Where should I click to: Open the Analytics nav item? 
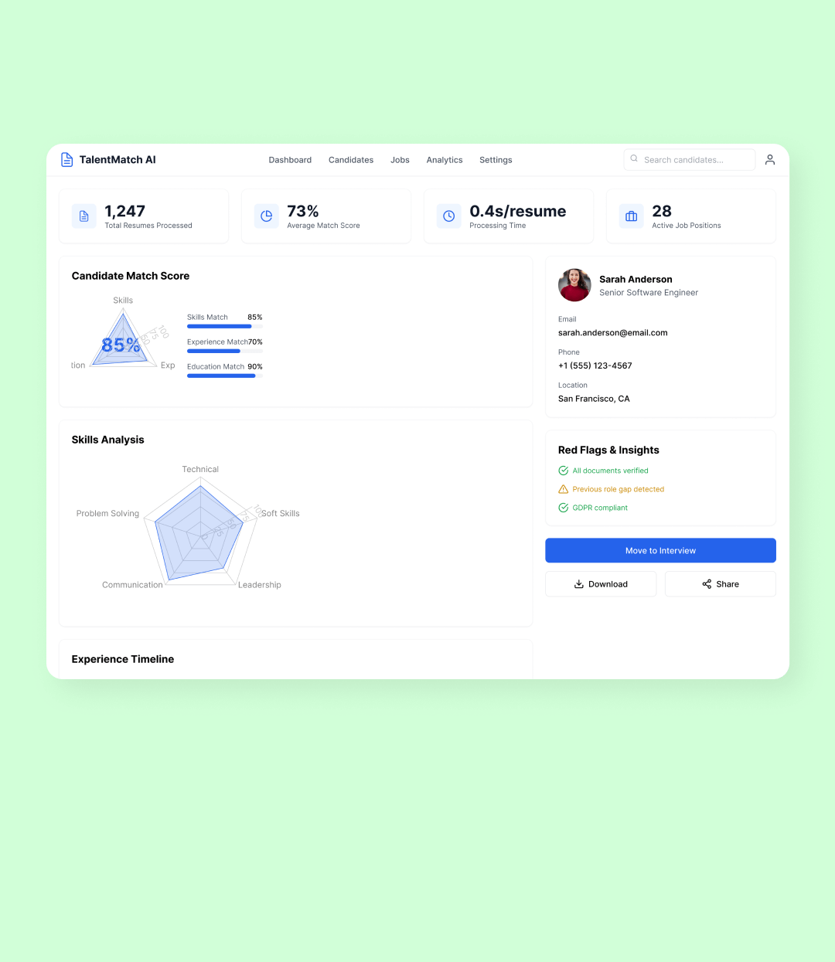[445, 160]
